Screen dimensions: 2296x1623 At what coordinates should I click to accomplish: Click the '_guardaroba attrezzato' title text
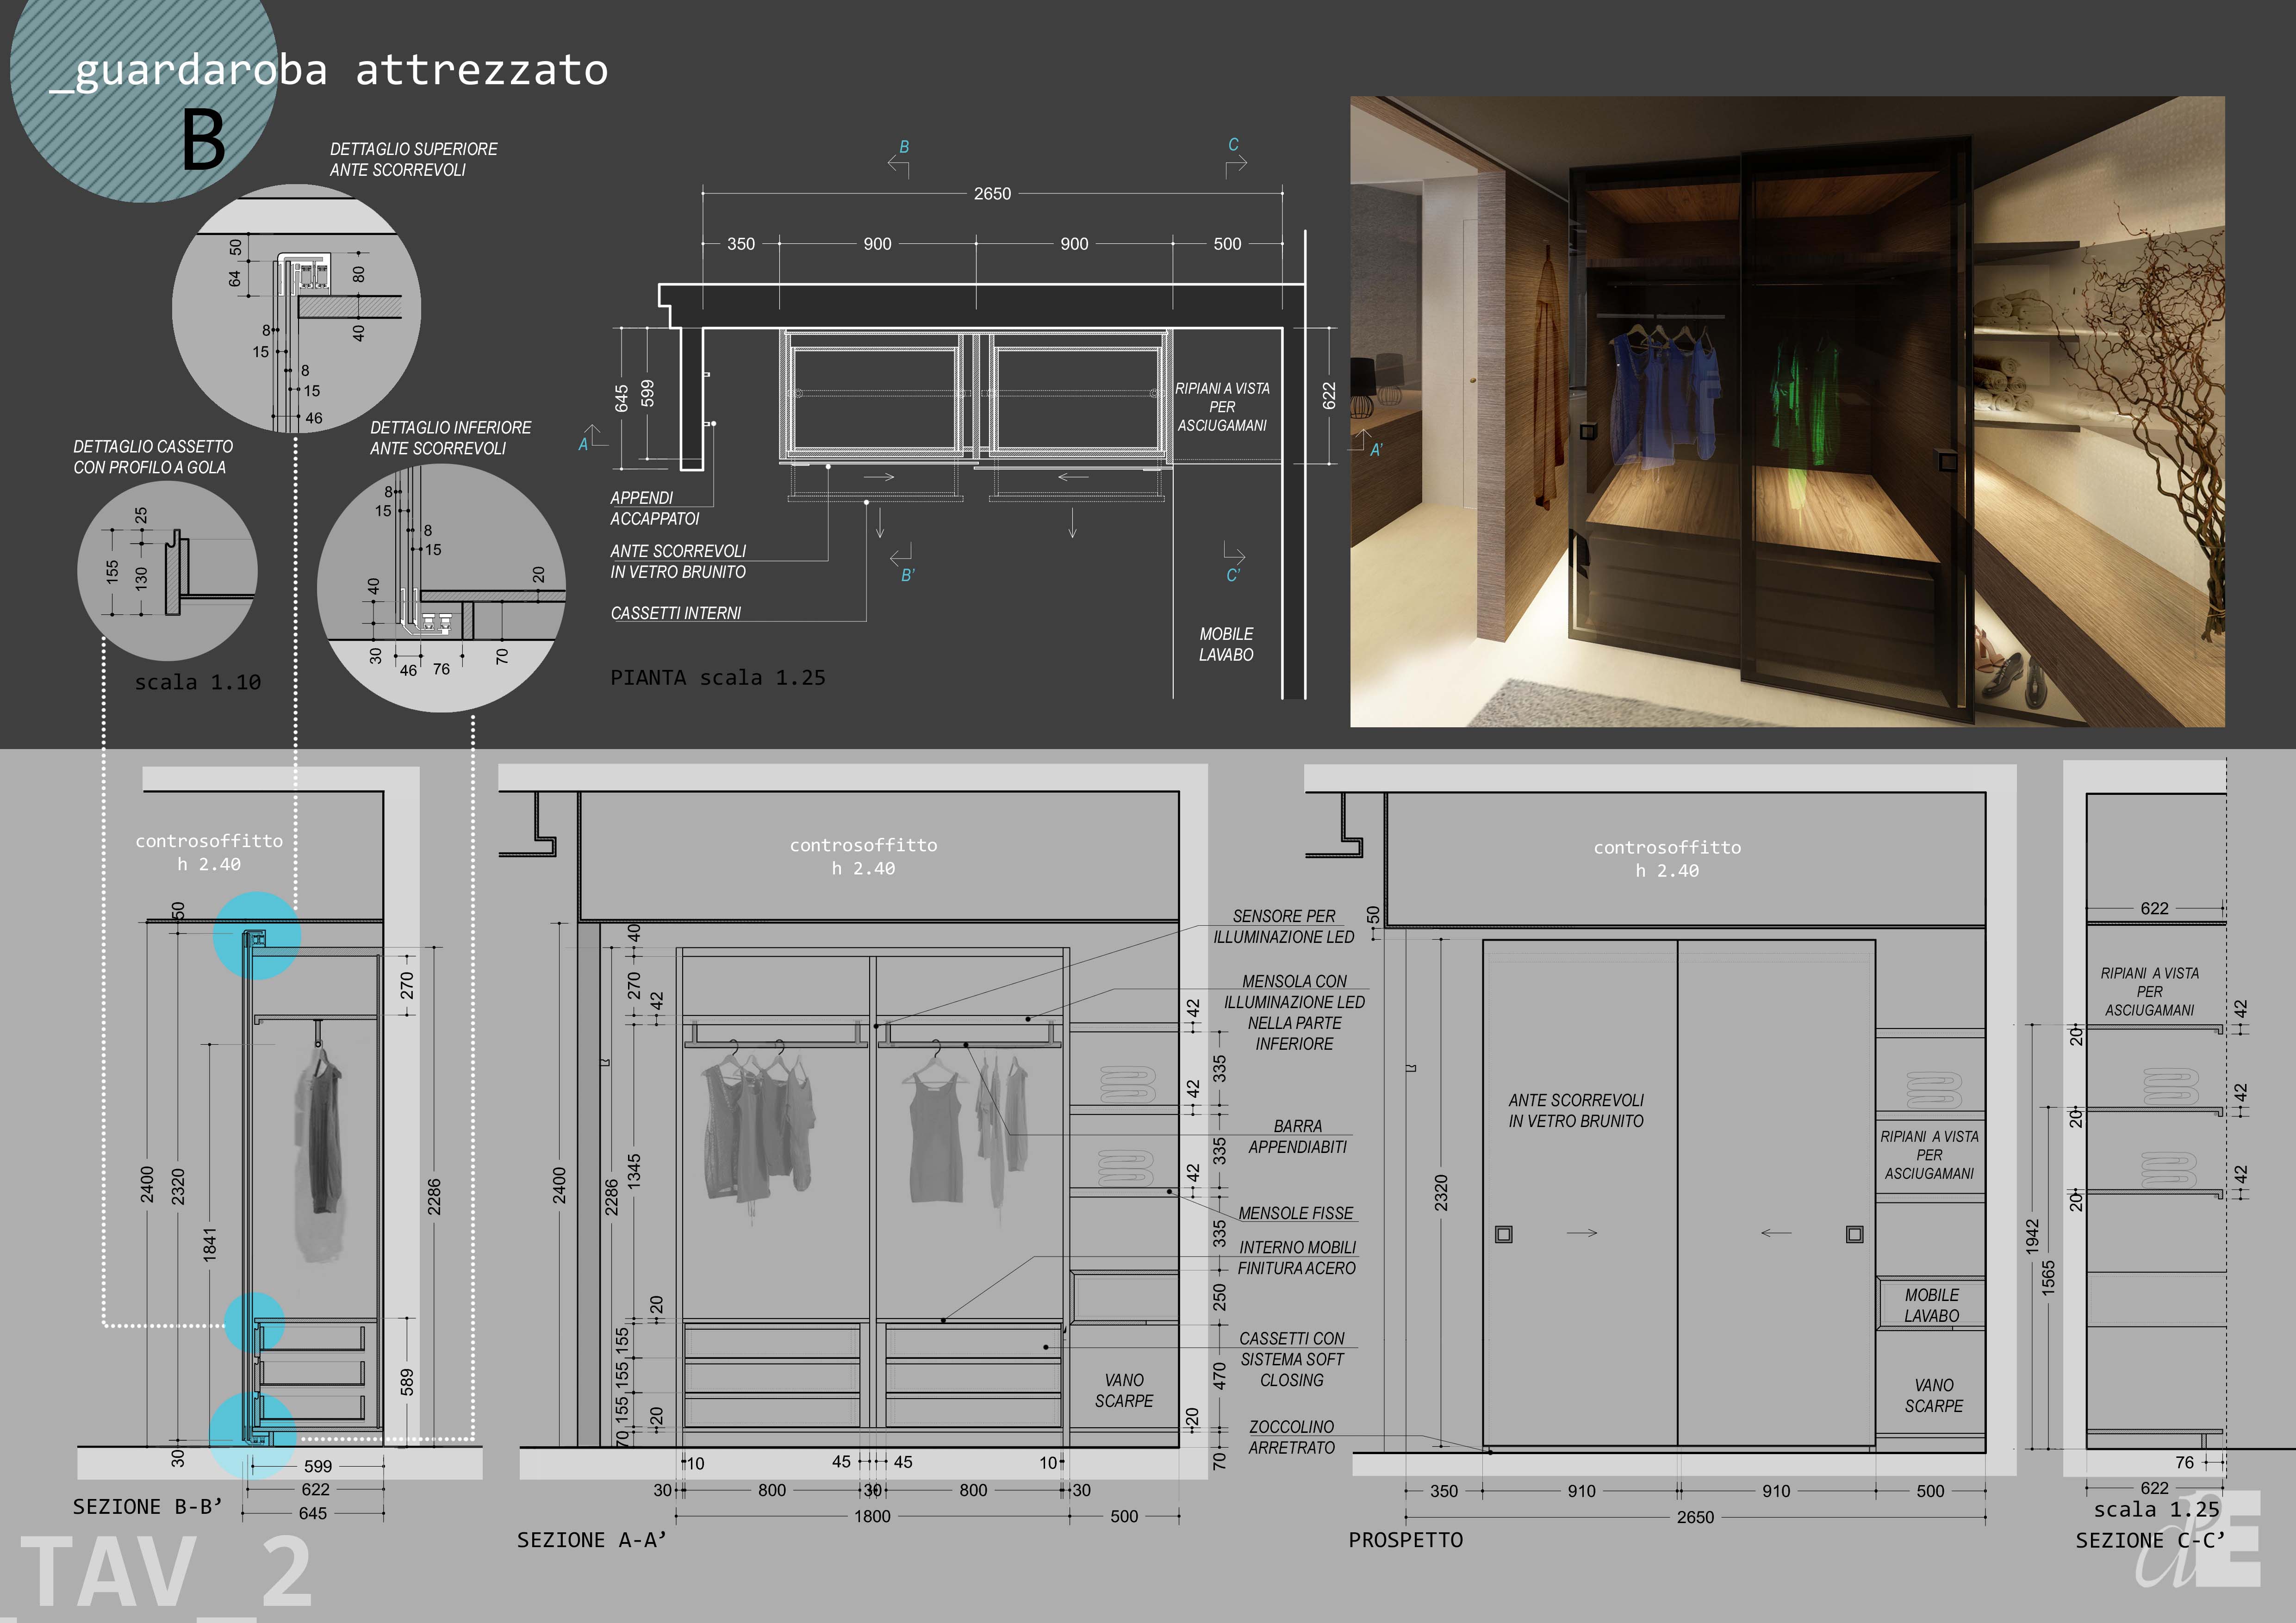330,70
